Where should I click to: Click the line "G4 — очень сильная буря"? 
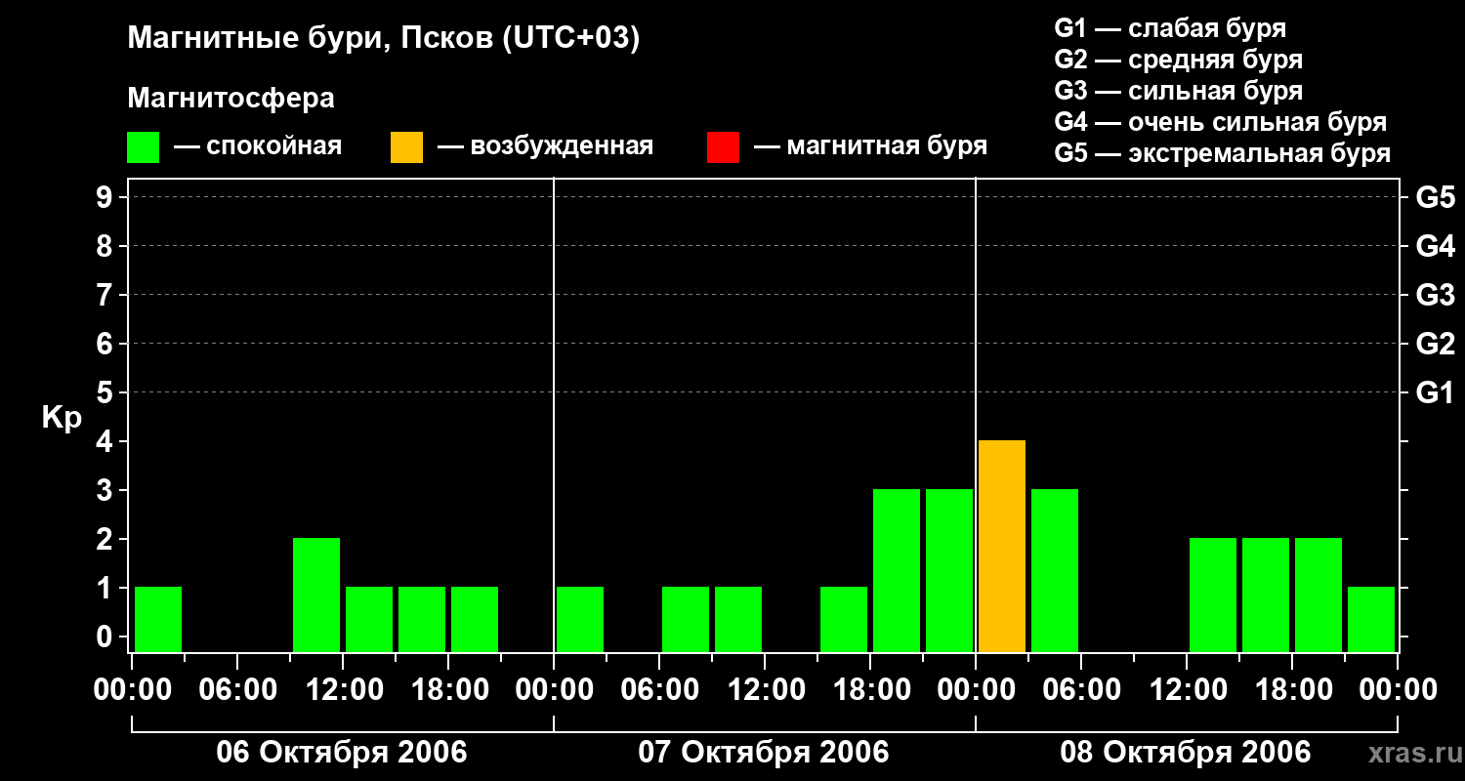point(1221,122)
